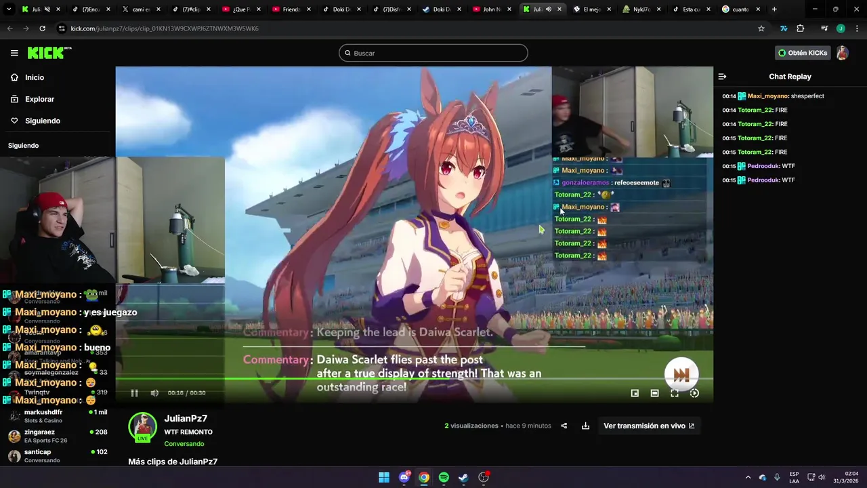Open JulianPz7 live avatar
The image size is (867, 488).
tap(142, 427)
